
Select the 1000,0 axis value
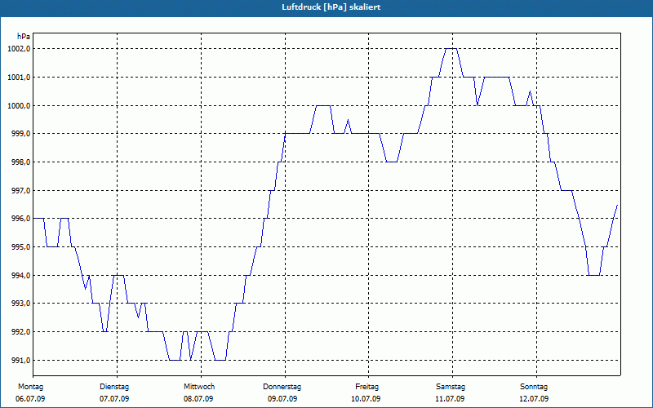click(19, 105)
